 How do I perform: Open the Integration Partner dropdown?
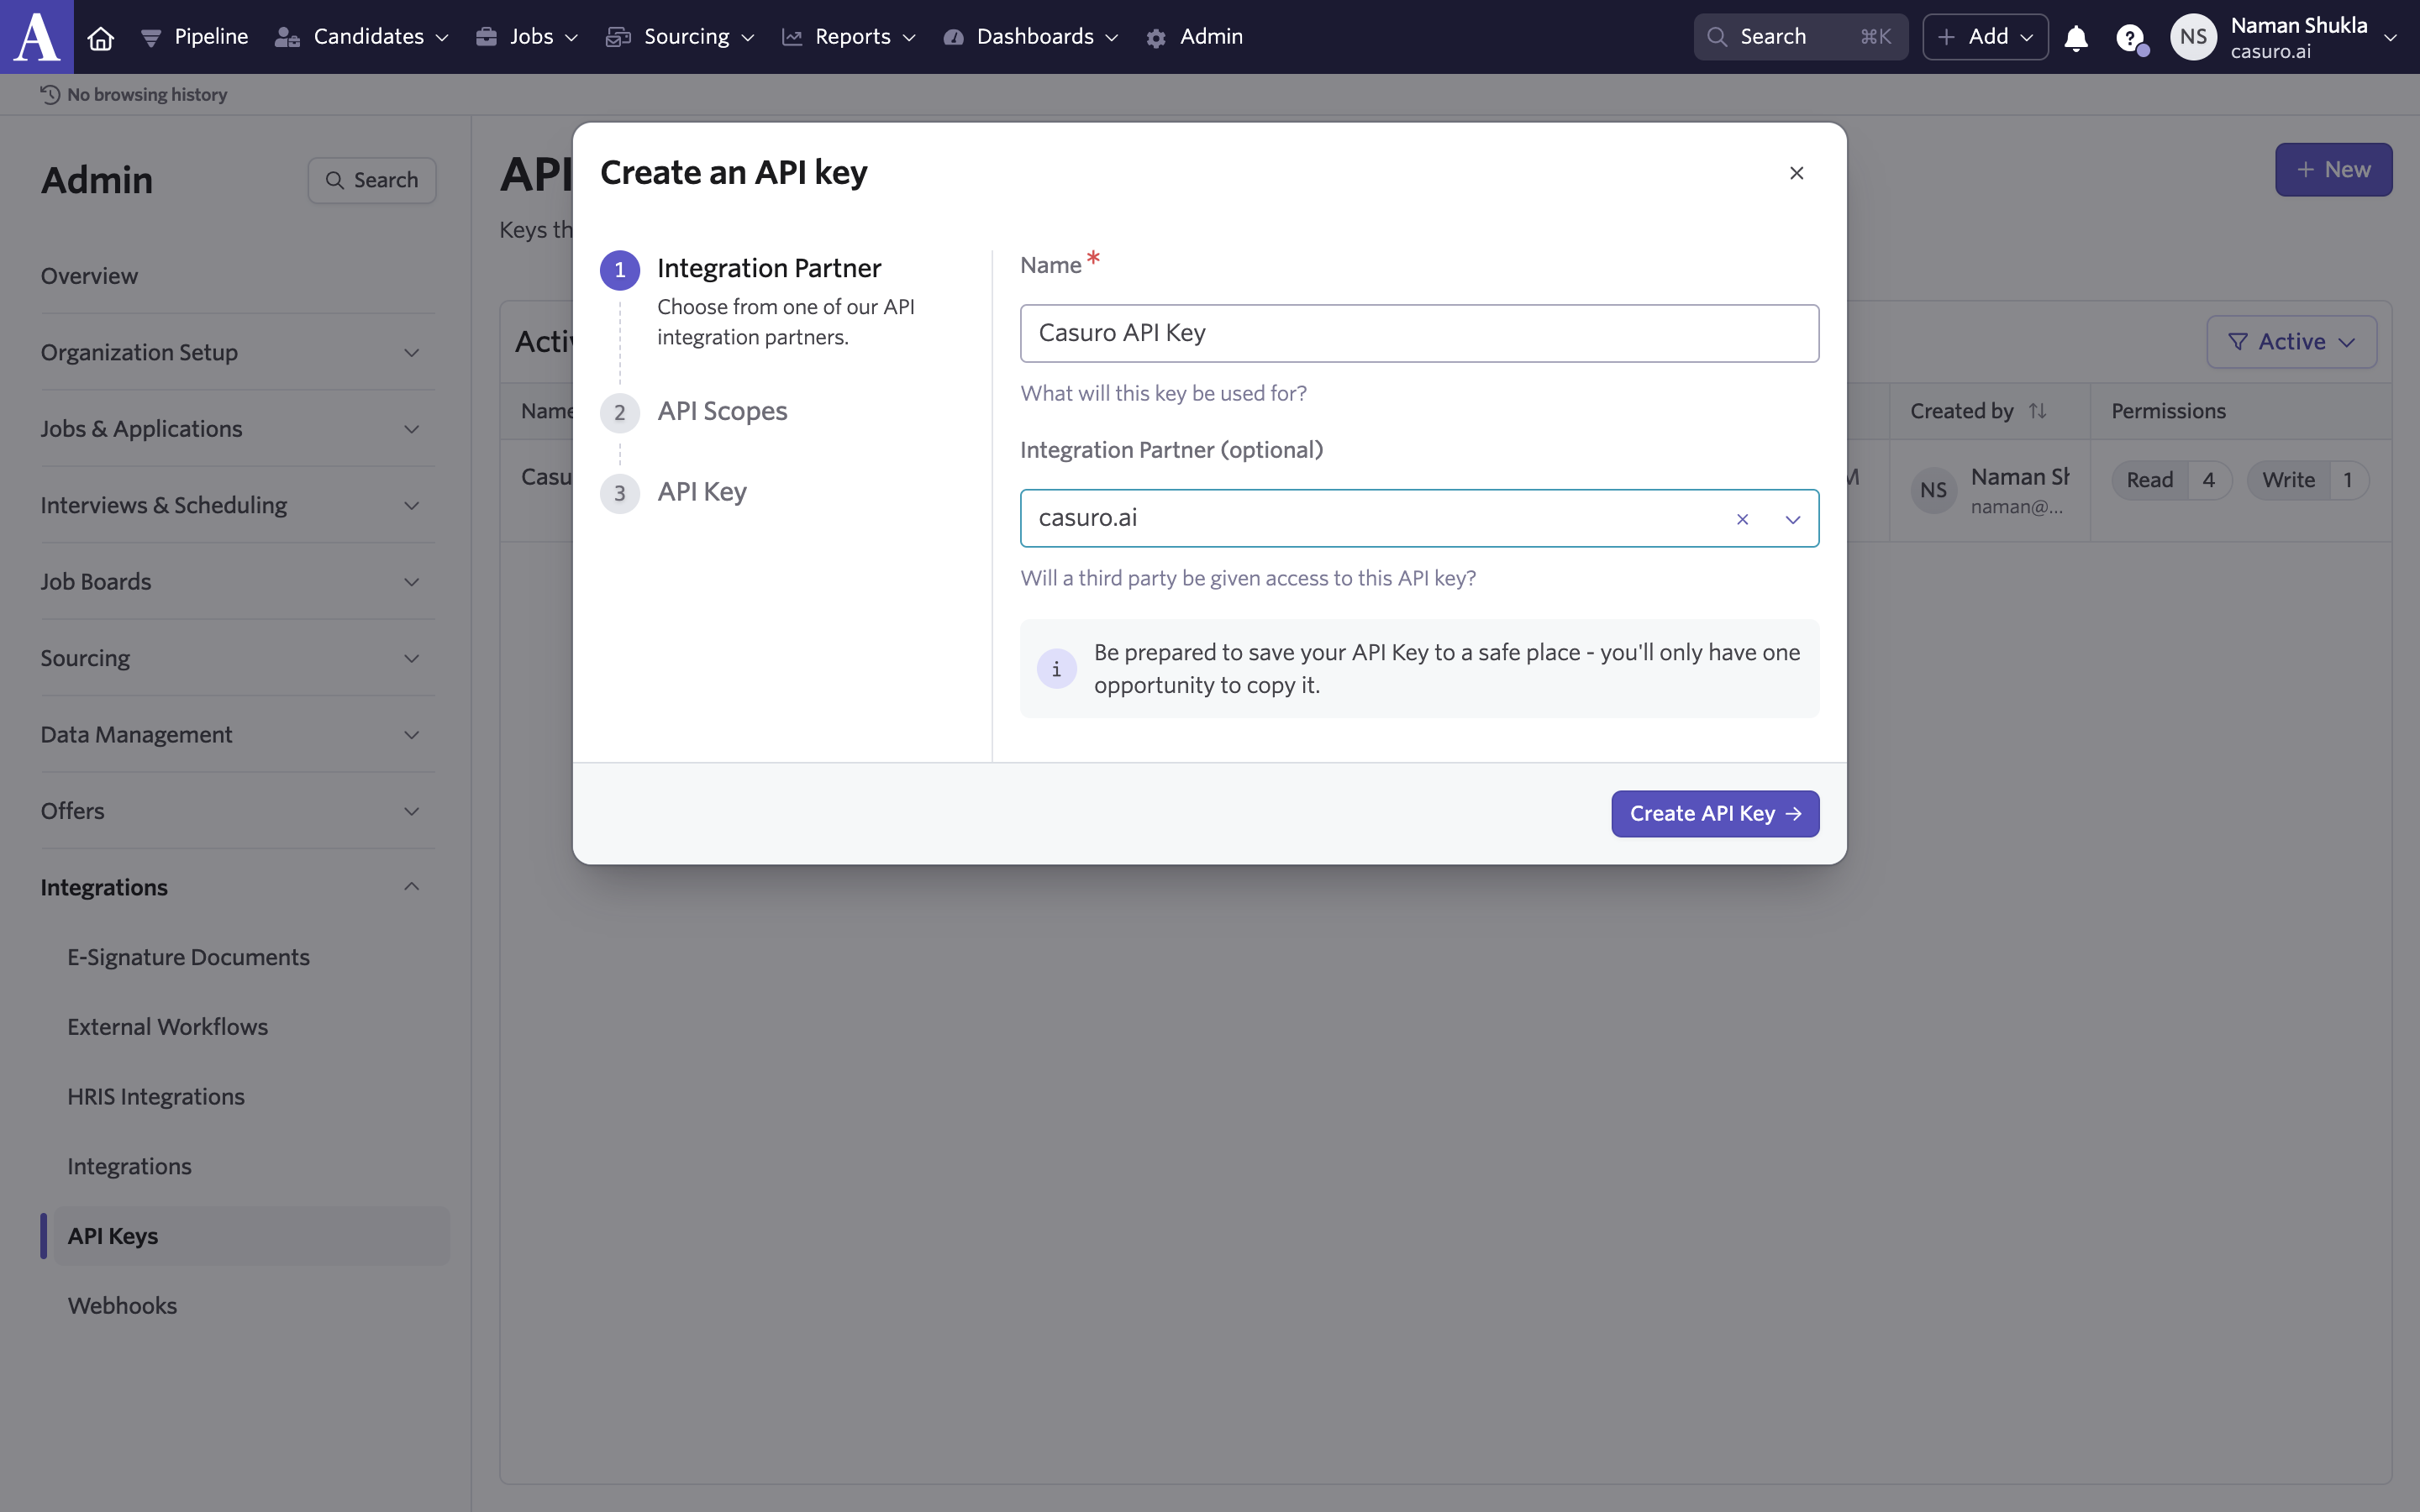1793,518
